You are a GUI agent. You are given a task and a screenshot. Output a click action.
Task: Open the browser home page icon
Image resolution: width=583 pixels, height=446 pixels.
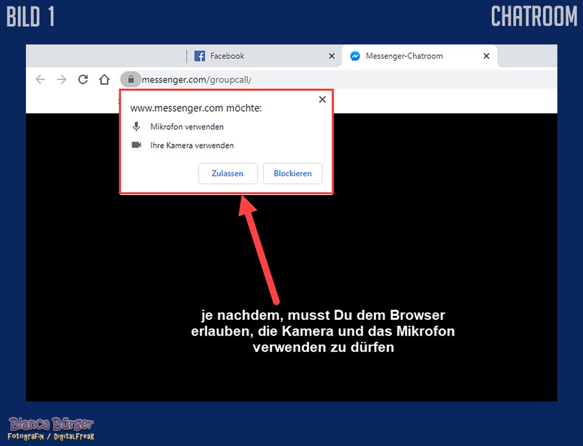[104, 79]
